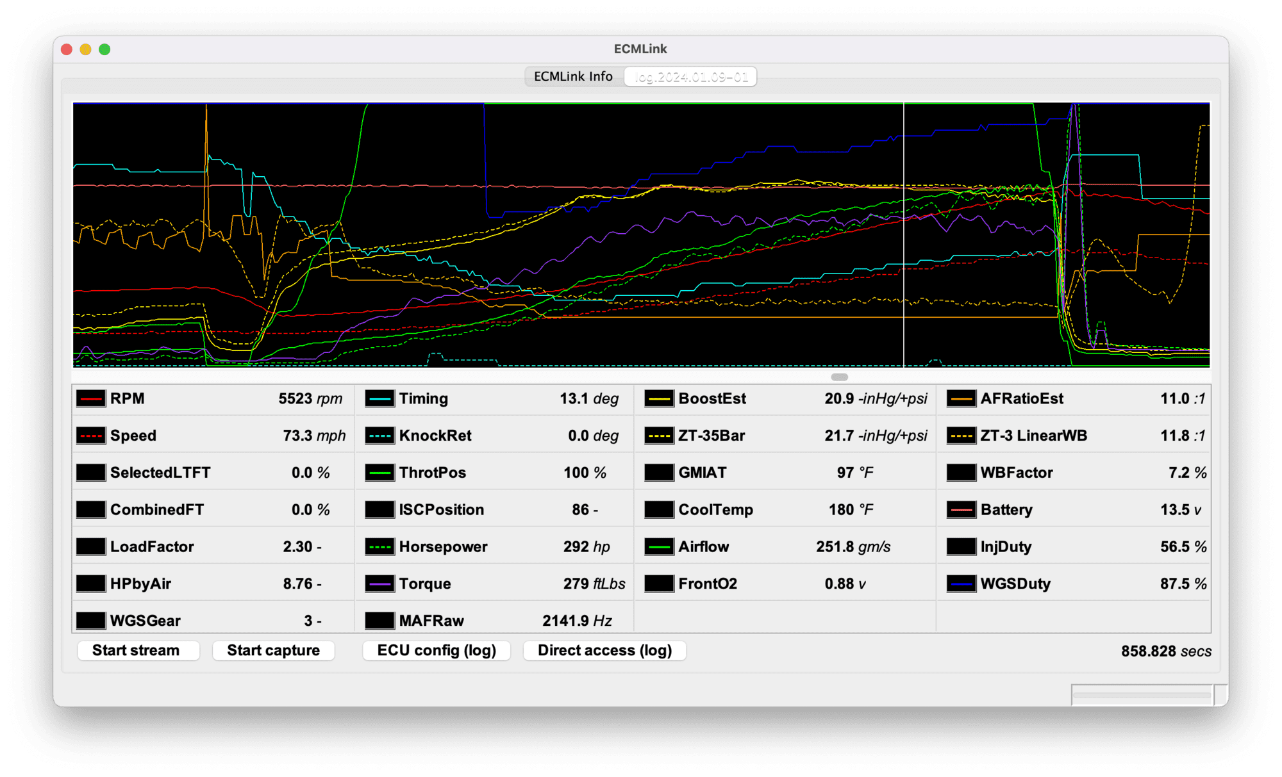The height and width of the screenshot is (777, 1282).
Task: Click the white cursor line in graph
Action: pos(904,234)
